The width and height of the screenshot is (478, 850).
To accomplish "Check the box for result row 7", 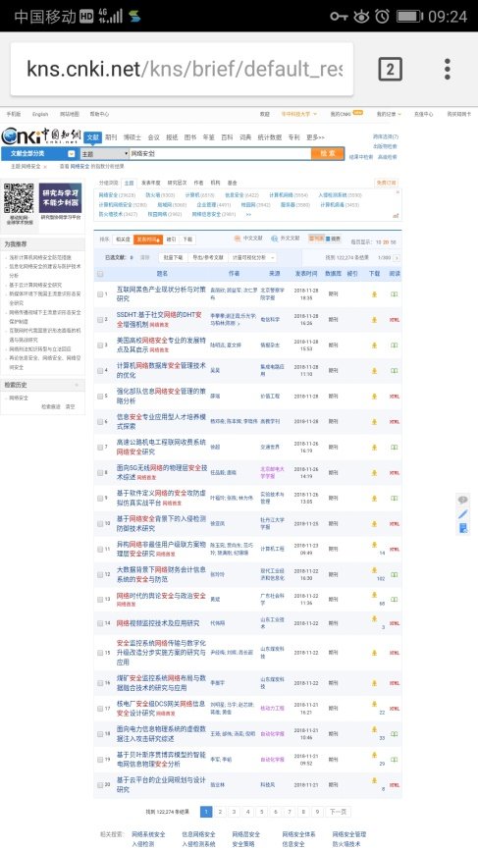I will (100, 448).
